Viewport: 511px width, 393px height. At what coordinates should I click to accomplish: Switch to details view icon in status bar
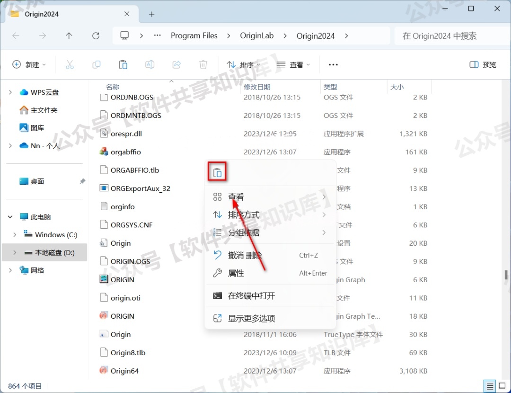click(490, 386)
